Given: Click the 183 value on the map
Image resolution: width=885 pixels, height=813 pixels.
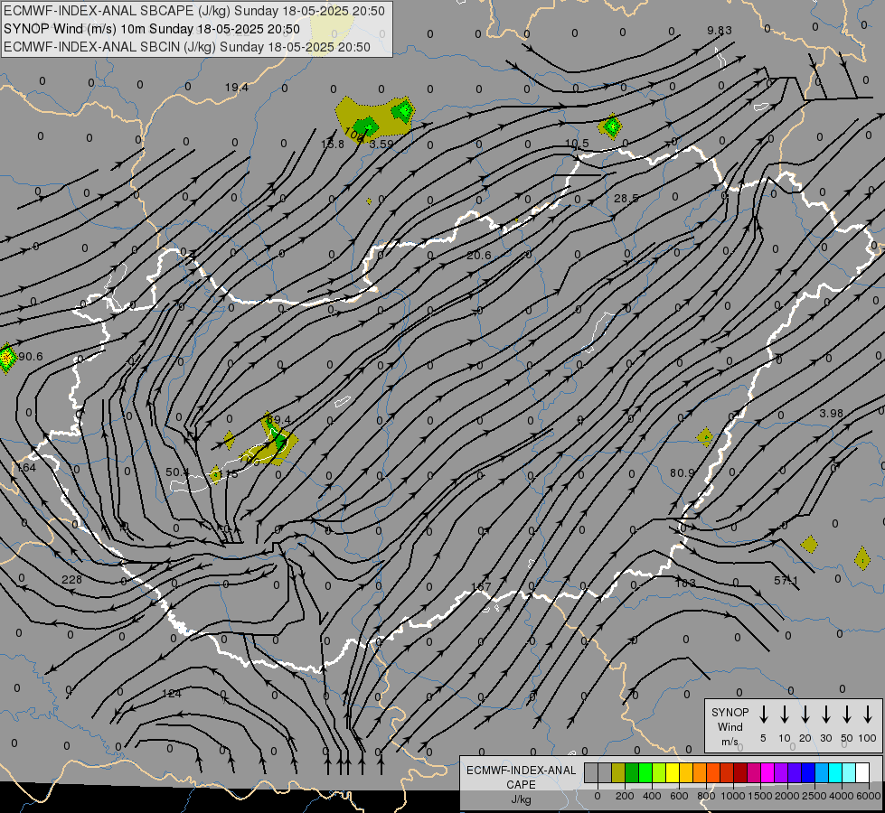Looking at the screenshot, I should click(x=685, y=583).
